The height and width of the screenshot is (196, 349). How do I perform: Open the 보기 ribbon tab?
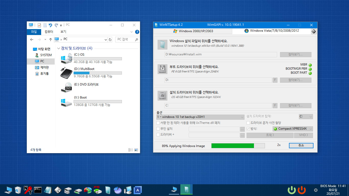(x=63, y=32)
